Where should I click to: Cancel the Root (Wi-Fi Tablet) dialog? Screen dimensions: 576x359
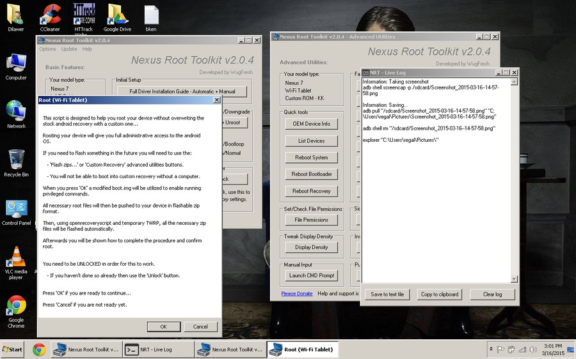point(200,326)
